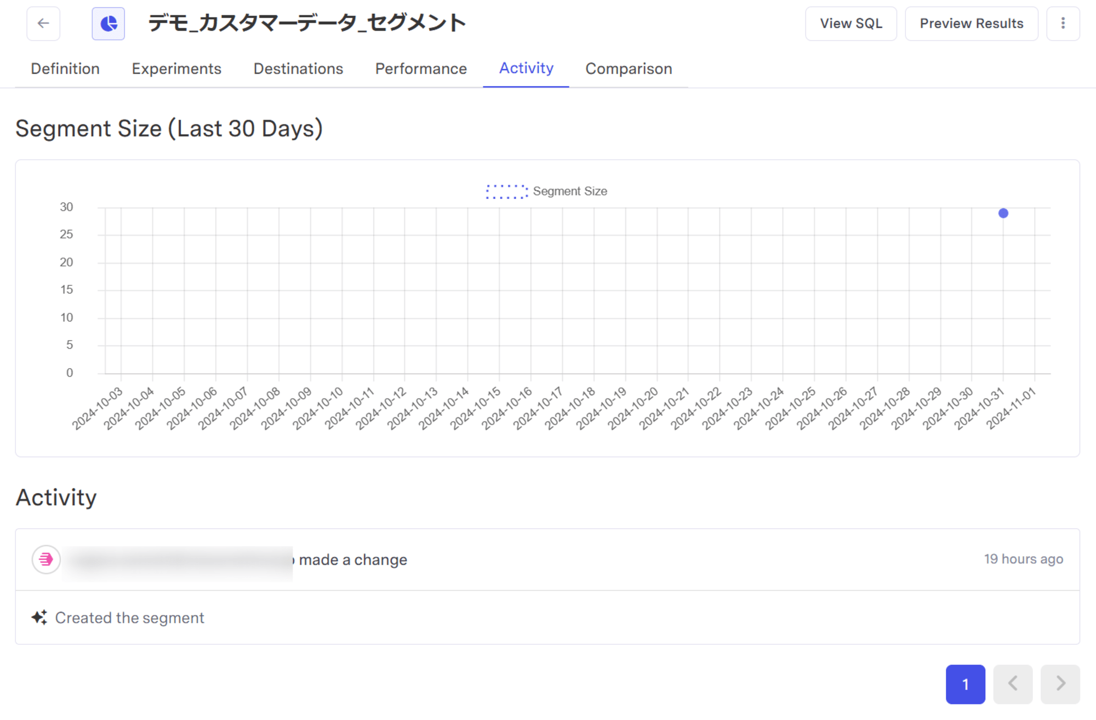Viewport: 1096px width, 720px height.
Task: Select page 1 in pagination
Action: click(x=966, y=684)
